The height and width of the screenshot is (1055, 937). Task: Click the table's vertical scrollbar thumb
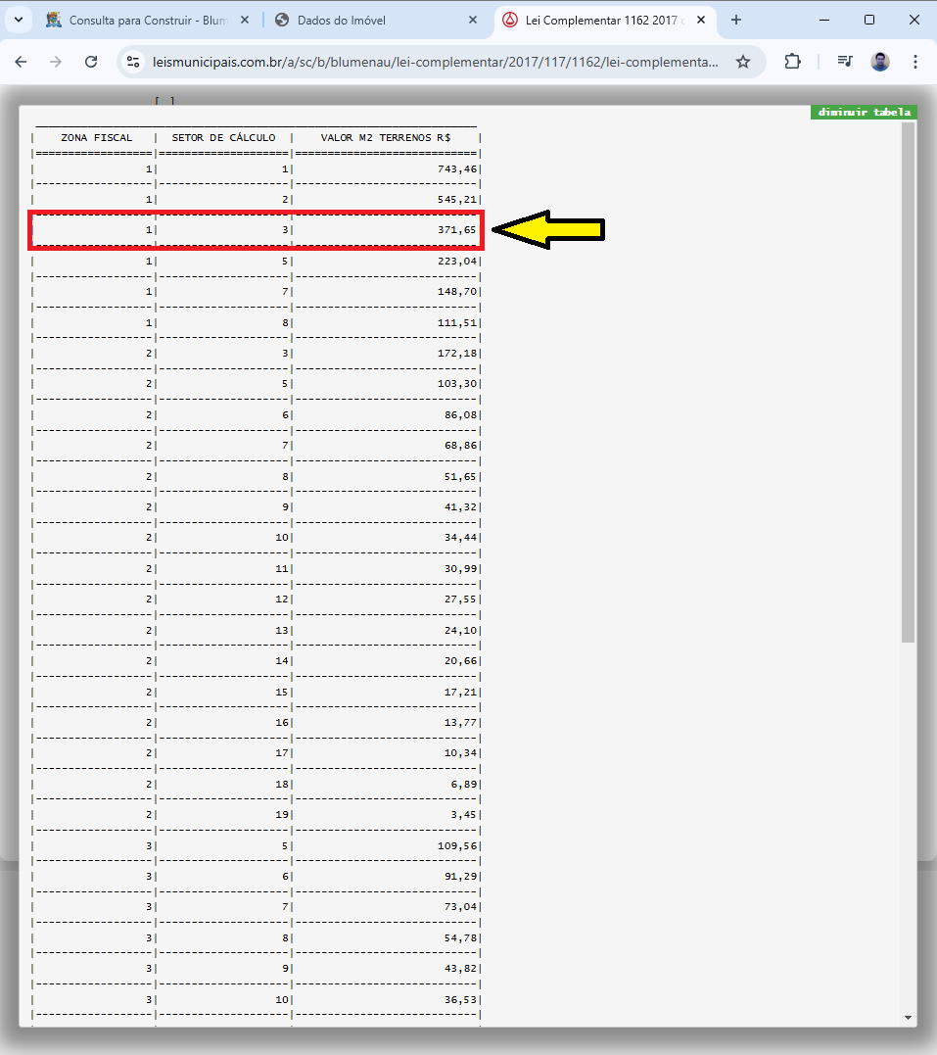(908, 382)
